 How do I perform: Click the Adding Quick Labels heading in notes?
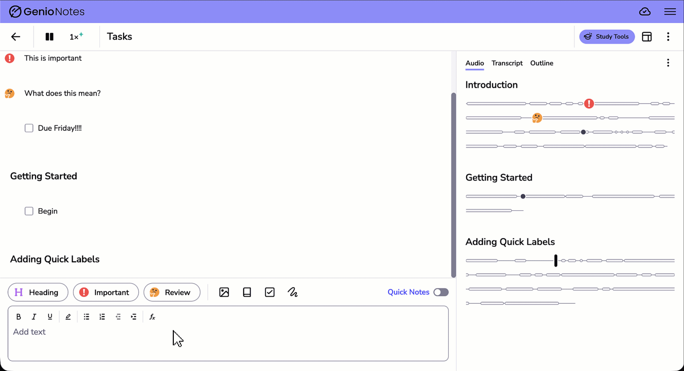(55, 259)
